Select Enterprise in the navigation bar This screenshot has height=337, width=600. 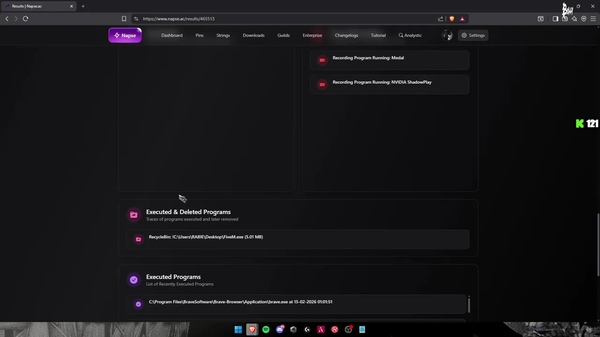click(312, 35)
